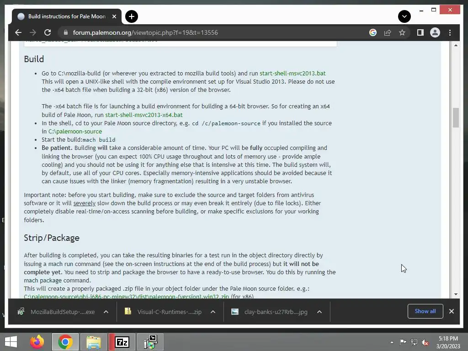
Task: Click the cd /c/palemoon-source command text
Action: [226, 123]
